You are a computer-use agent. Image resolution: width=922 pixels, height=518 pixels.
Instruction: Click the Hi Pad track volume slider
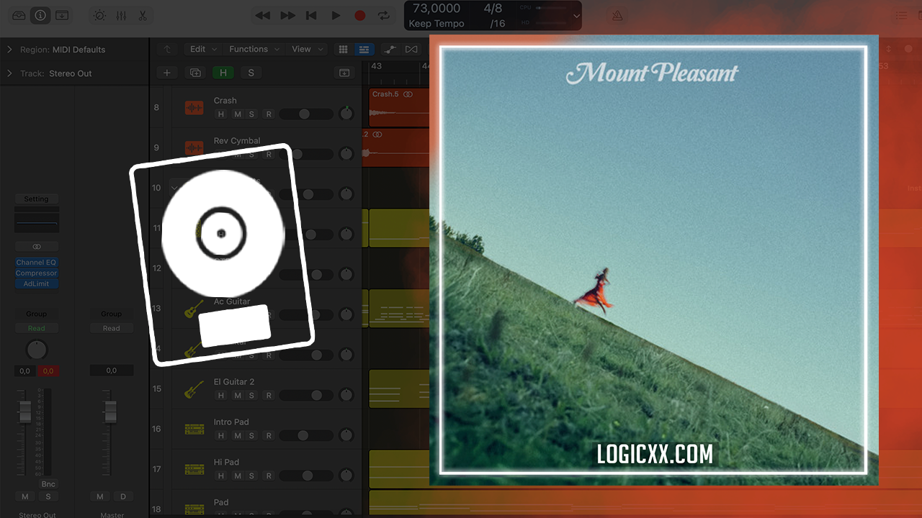306,476
